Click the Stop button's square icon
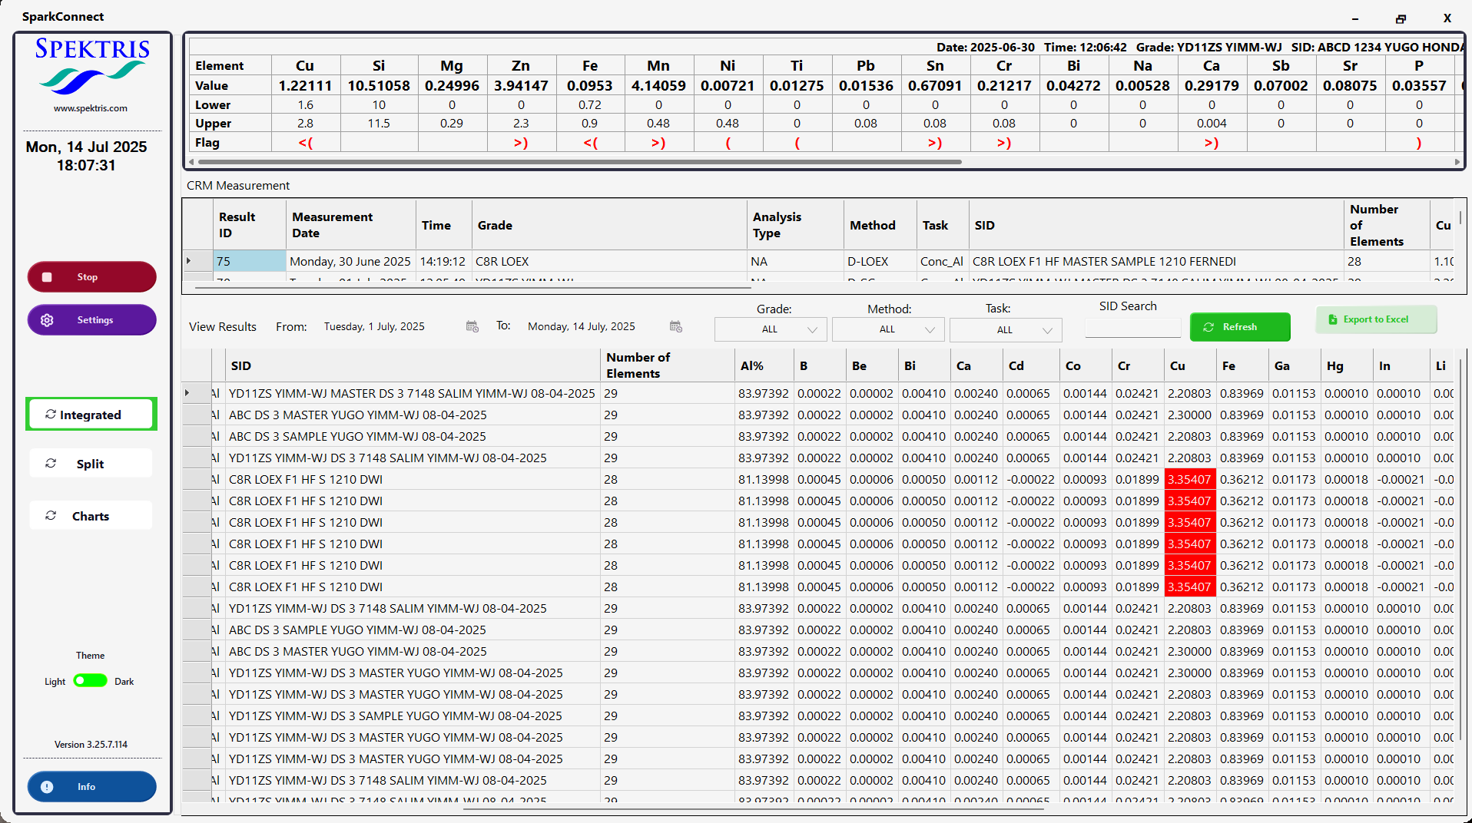Image resolution: width=1472 pixels, height=823 pixels. tap(47, 277)
